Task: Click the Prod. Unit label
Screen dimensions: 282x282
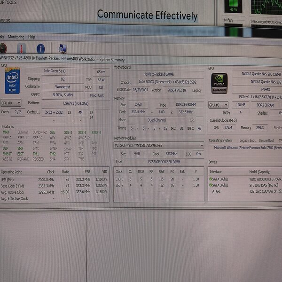Action: tap(97, 95)
